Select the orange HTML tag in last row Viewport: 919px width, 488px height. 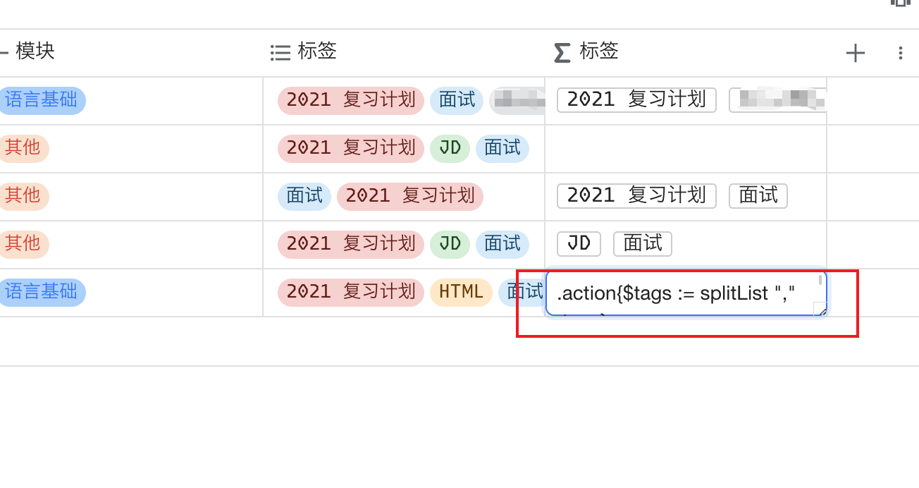pyautogui.click(x=461, y=292)
